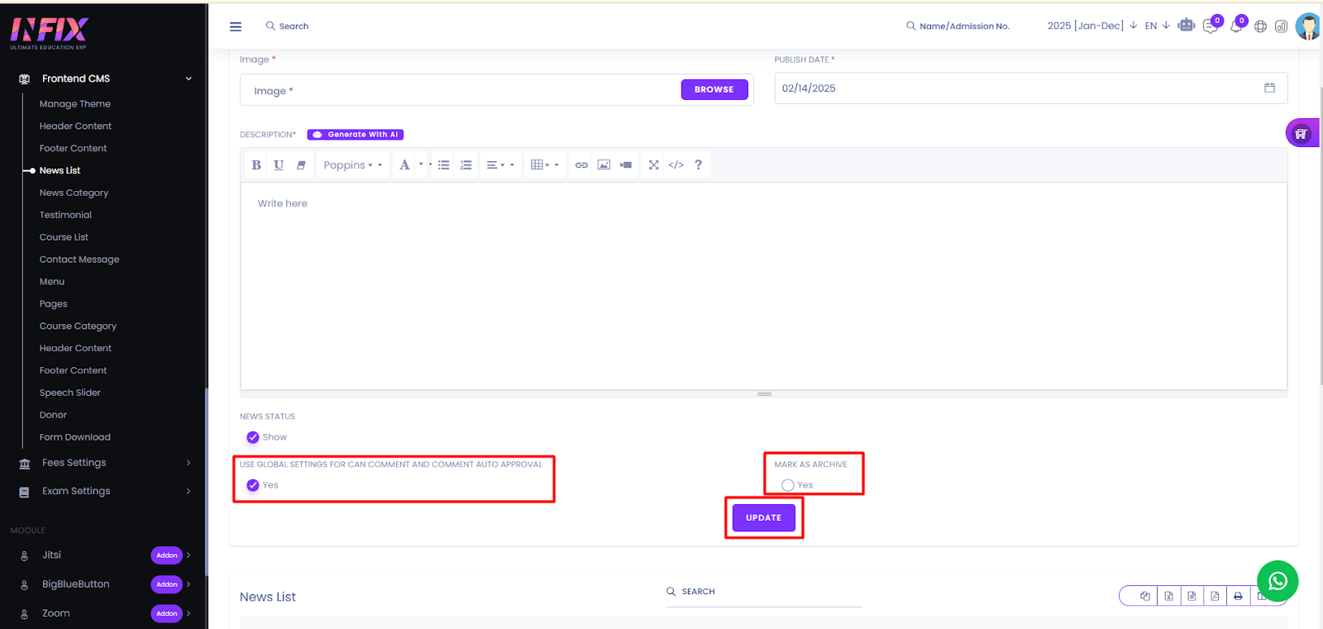Select Donor in the sidebar

[53, 415]
